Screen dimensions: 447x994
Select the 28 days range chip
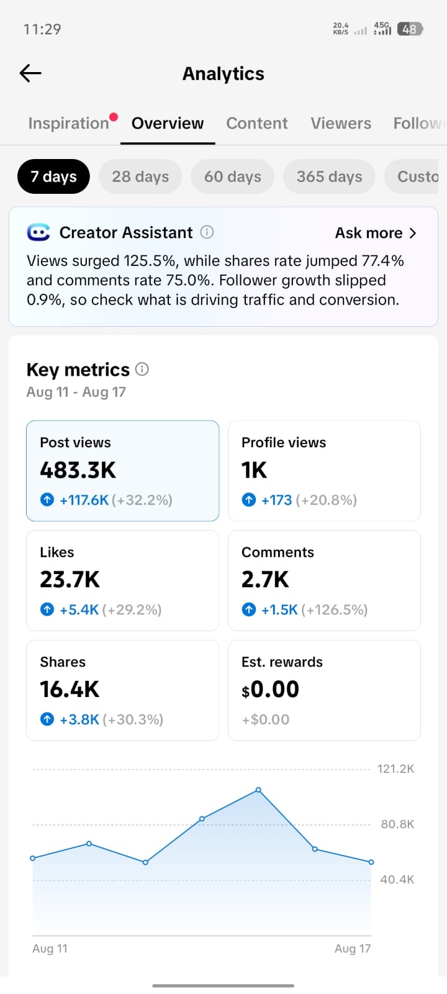click(x=140, y=176)
